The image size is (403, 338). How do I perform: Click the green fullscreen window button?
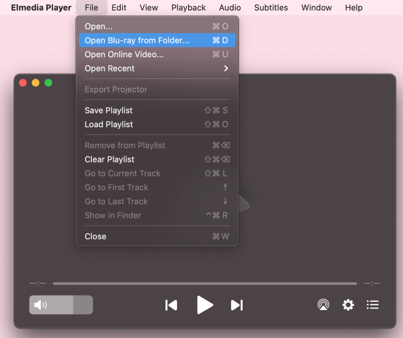pos(48,83)
